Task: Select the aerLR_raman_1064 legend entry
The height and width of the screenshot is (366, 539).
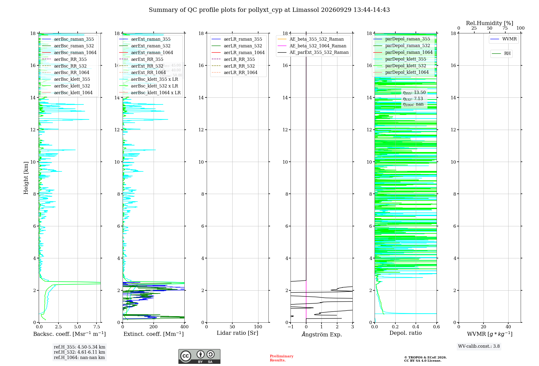Action: tap(238, 53)
